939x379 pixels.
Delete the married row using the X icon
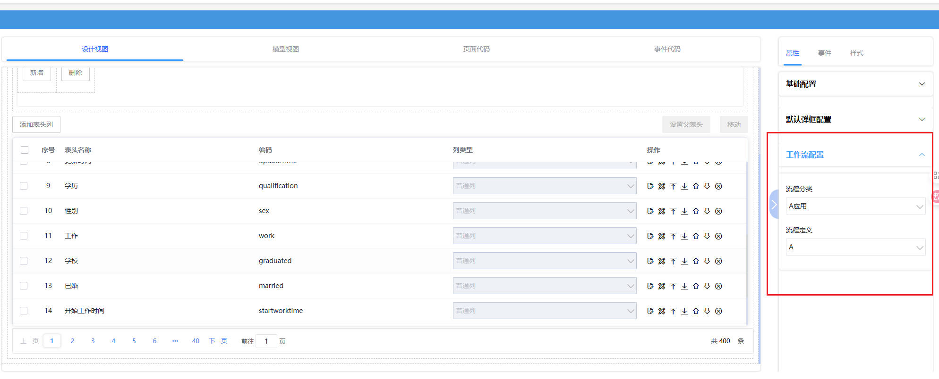point(718,286)
